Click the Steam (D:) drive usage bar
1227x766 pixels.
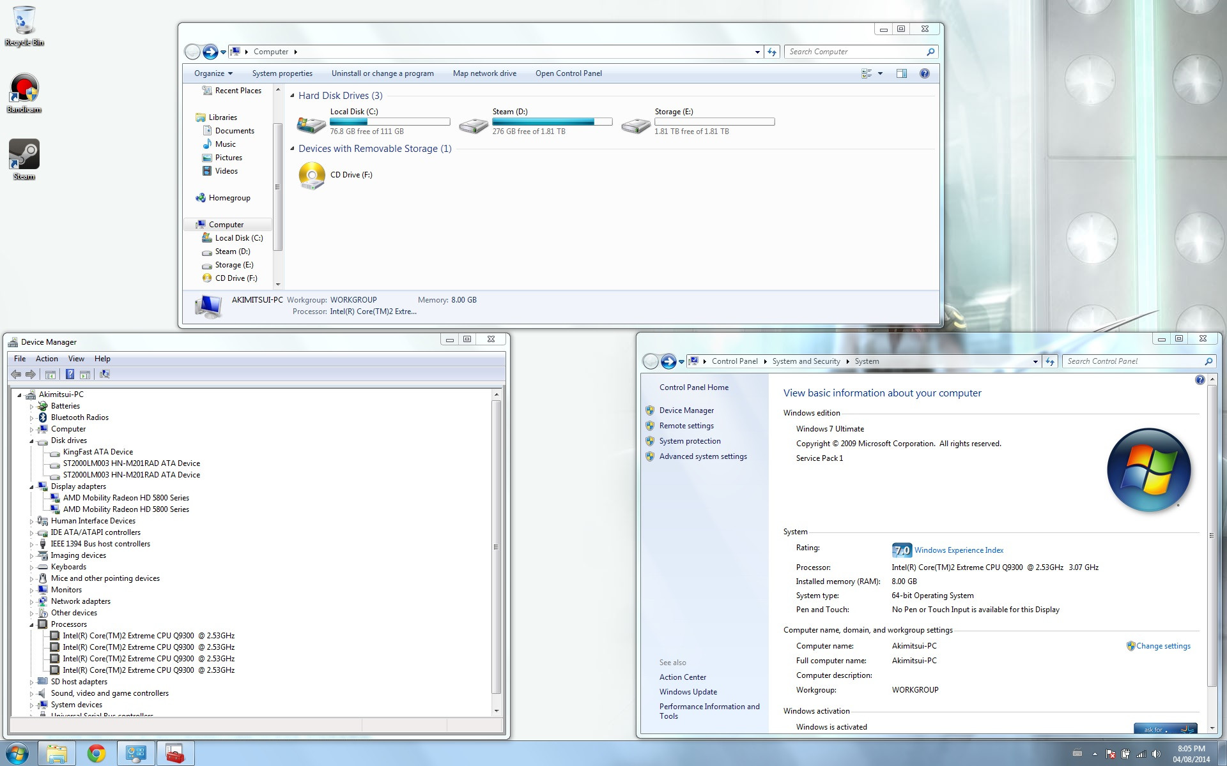point(552,122)
